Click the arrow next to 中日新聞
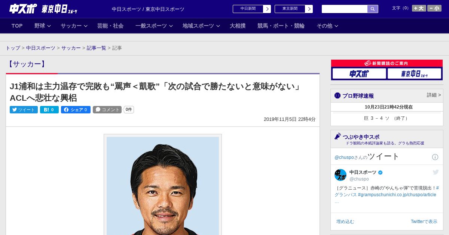 267,9
